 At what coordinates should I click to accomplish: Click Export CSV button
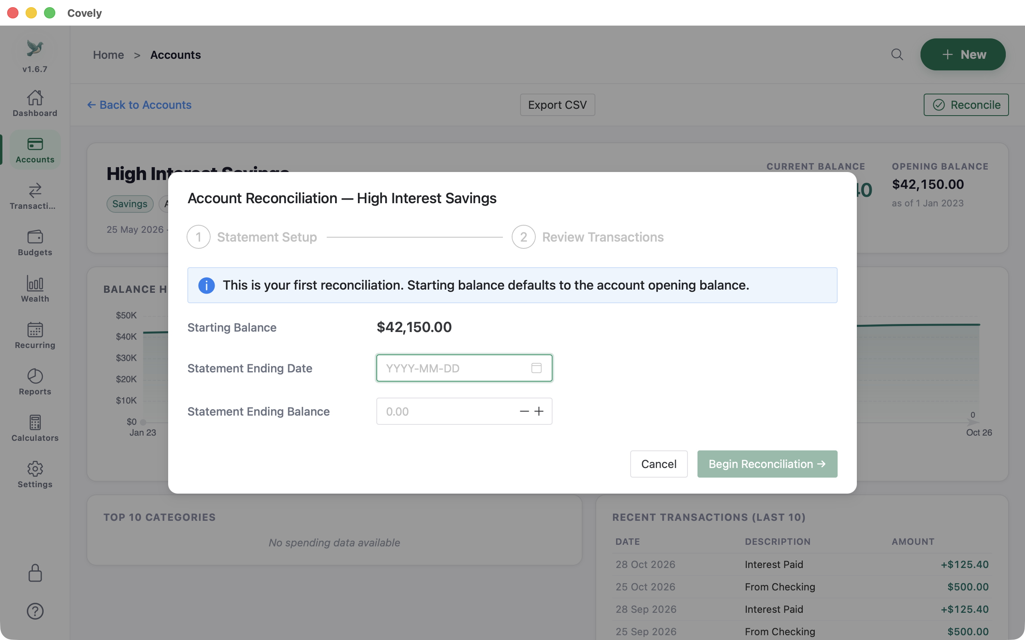(557, 104)
